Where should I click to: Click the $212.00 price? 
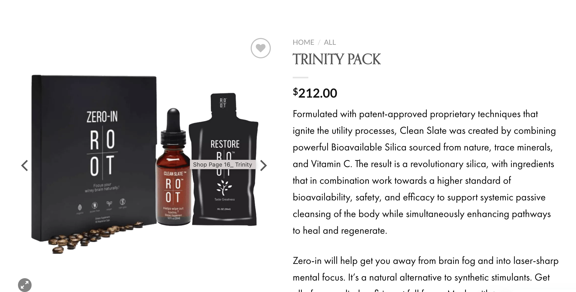pos(315,93)
